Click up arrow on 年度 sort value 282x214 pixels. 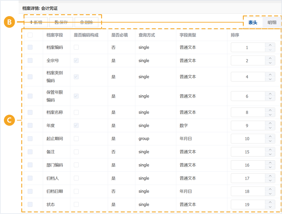(x=270, y=123)
